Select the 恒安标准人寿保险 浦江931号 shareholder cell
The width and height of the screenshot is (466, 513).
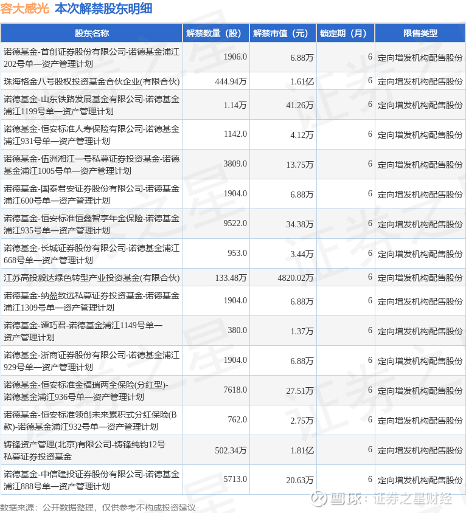[x=92, y=134]
